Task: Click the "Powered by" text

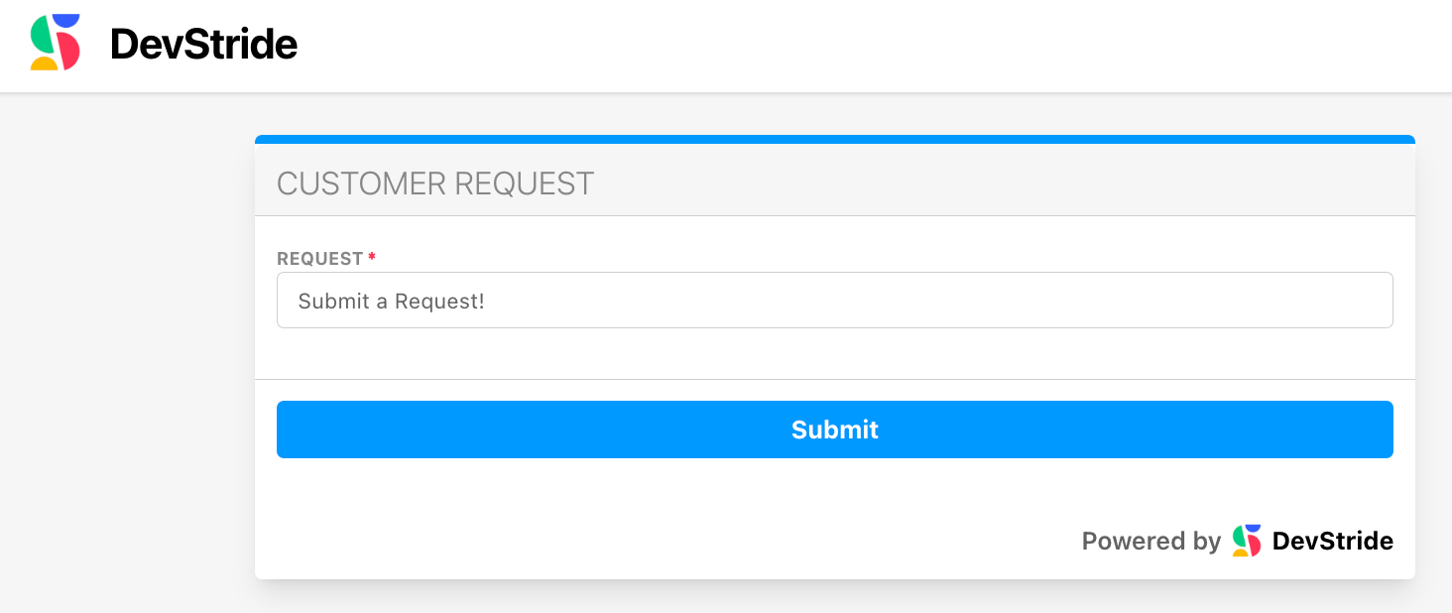Action: (1150, 541)
